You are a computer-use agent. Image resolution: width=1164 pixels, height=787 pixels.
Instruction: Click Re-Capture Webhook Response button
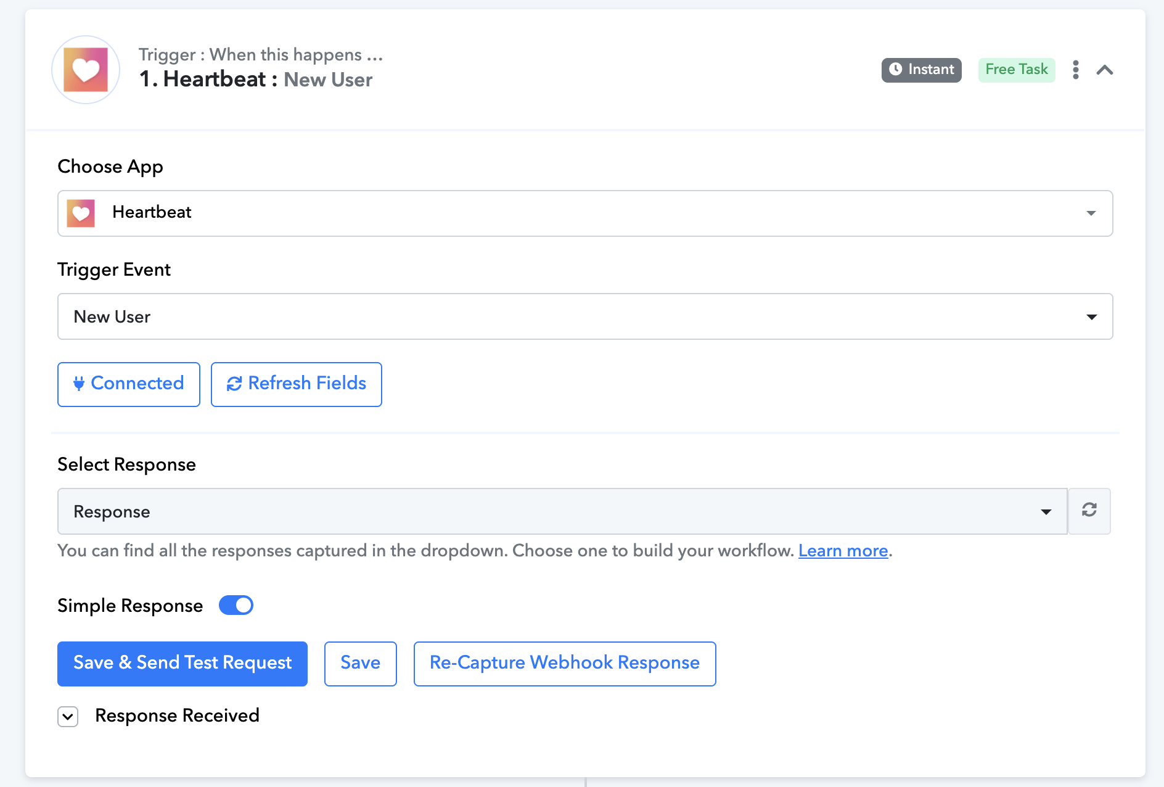565,664
